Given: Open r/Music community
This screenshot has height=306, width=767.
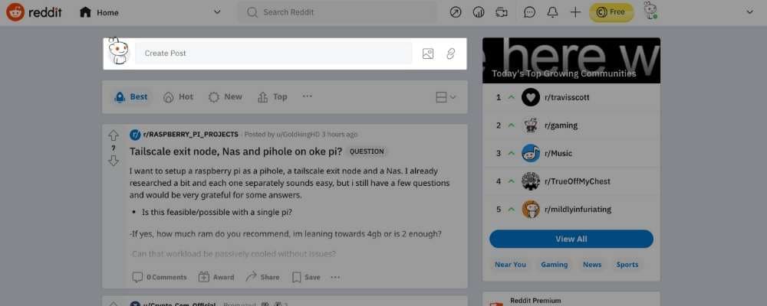Looking at the screenshot, I should pos(558,153).
